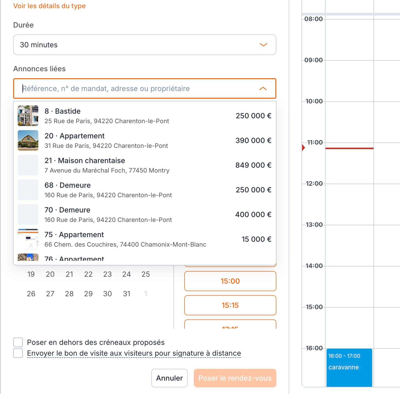
Task: Select listing 68 · Demeure
Action: coord(145,190)
